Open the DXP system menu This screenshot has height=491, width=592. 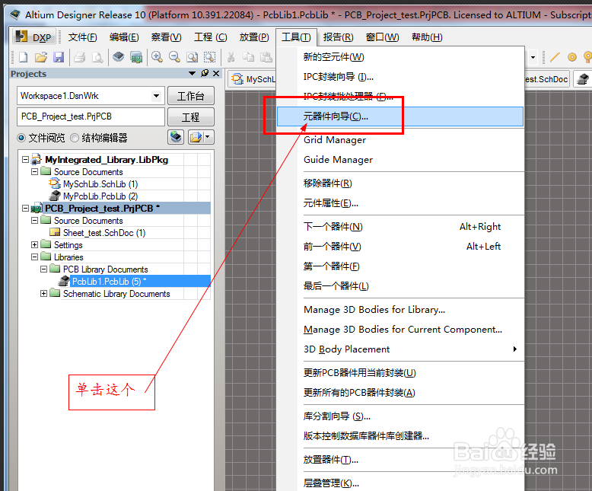(x=34, y=37)
